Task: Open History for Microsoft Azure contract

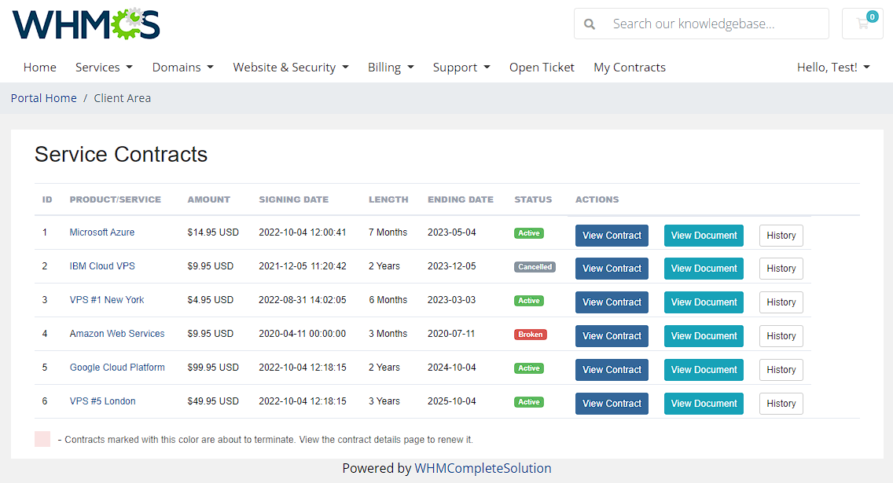Action: click(781, 236)
